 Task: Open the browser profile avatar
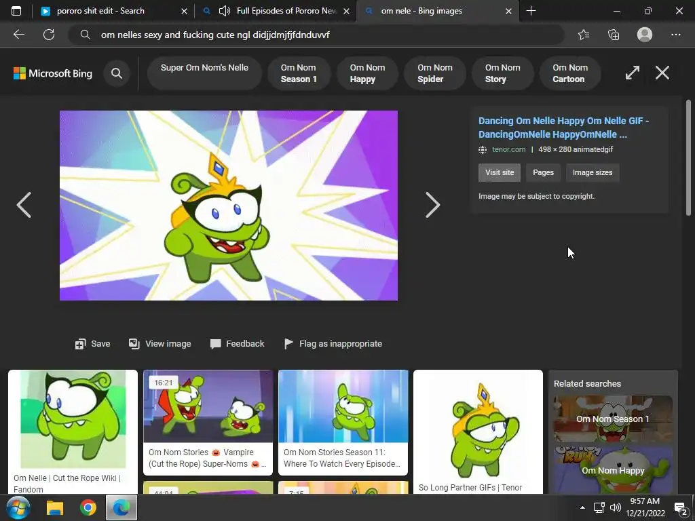(645, 35)
